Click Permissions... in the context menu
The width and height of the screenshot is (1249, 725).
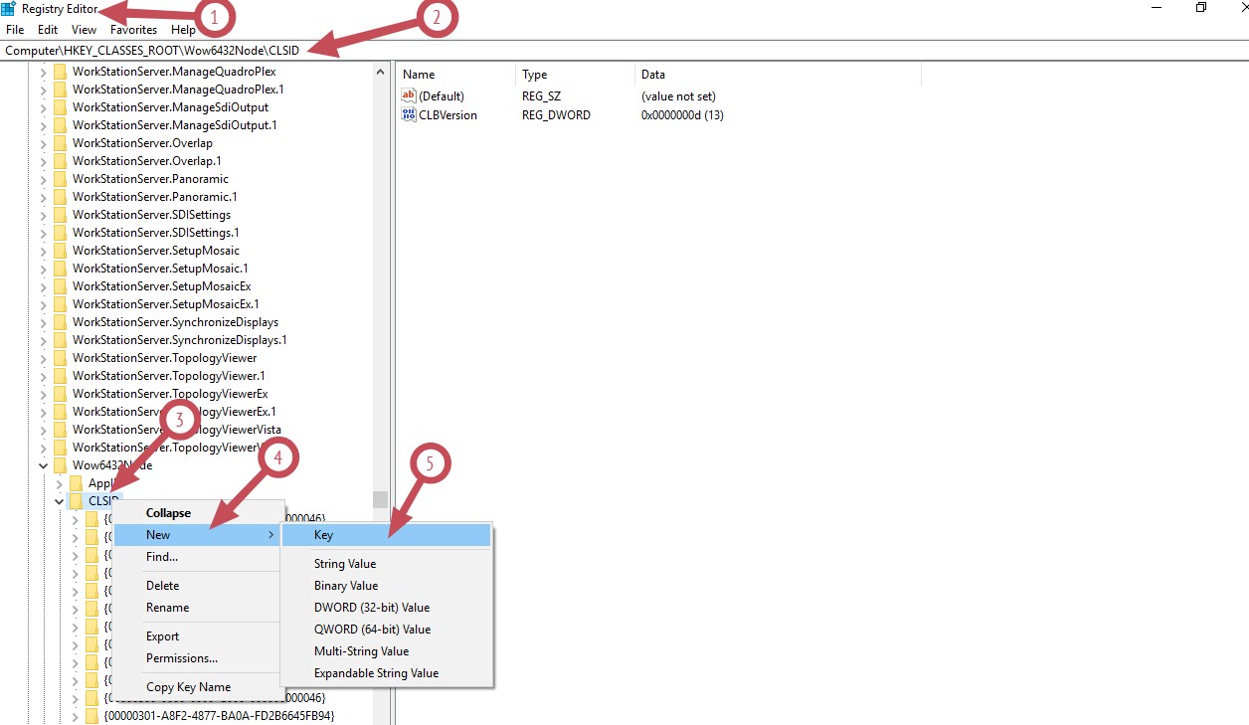point(182,658)
